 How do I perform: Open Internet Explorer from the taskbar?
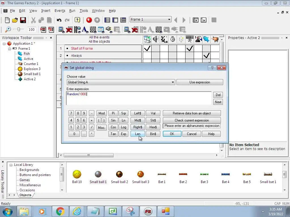coord(77,211)
